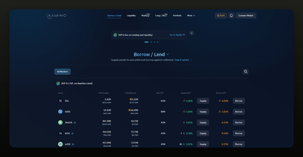Click the 5x badge next to JitoSOL
This screenshot has height=157, width=303.
coord(75,123)
